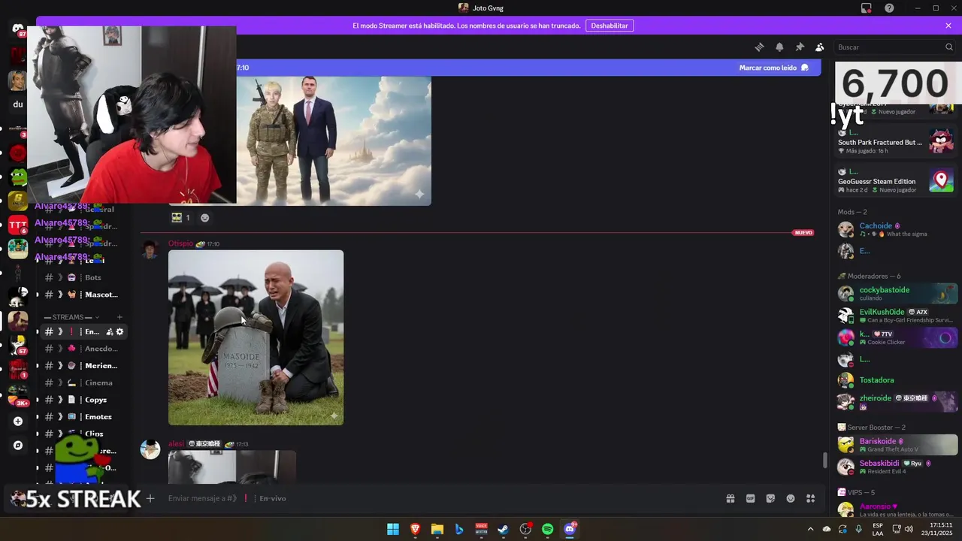Open South Park Fractured But activity card
The image size is (962, 541).
point(896,141)
